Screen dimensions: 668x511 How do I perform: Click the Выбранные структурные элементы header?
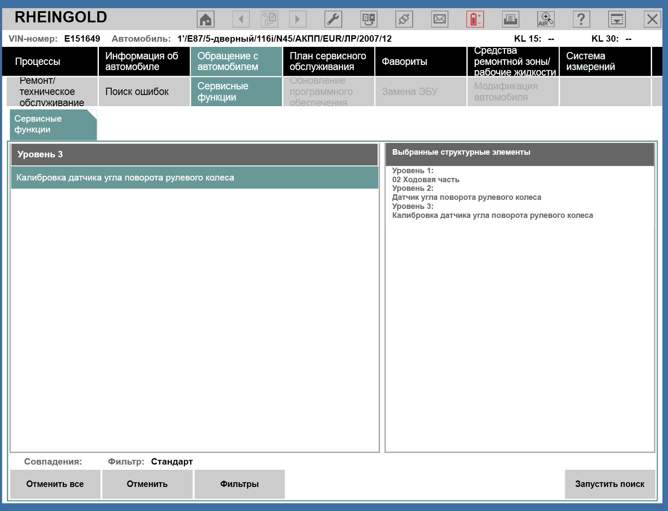pos(520,154)
